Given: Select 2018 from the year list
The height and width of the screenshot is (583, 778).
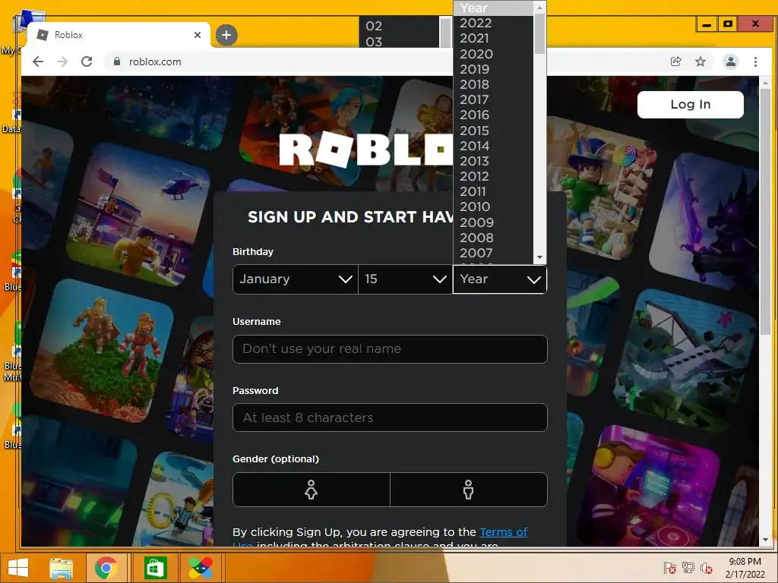Looking at the screenshot, I should coord(493,84).
